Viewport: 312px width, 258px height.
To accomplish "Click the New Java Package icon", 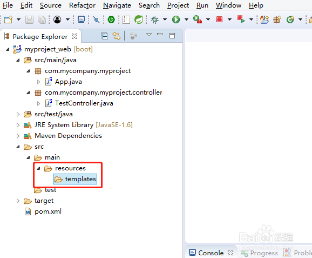I will click(277, 19).
